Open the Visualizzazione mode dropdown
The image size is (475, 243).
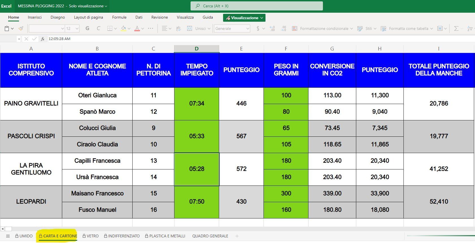coord(244,18)
